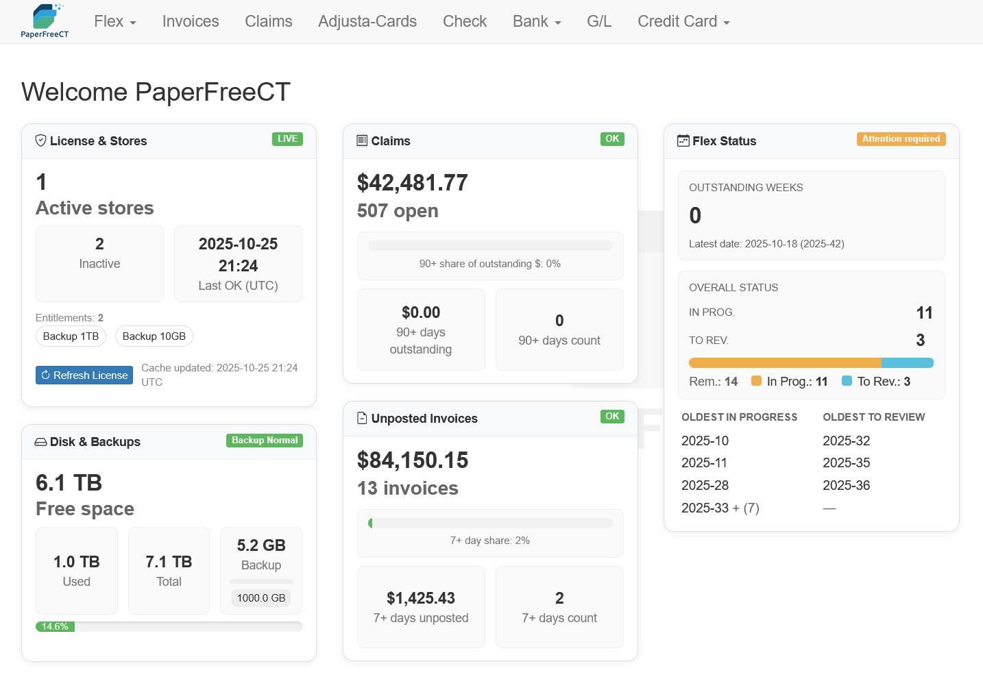Click the orange In Prog. legend swatch
Screen dimensions: 983x679
click(x=756, y=381)
